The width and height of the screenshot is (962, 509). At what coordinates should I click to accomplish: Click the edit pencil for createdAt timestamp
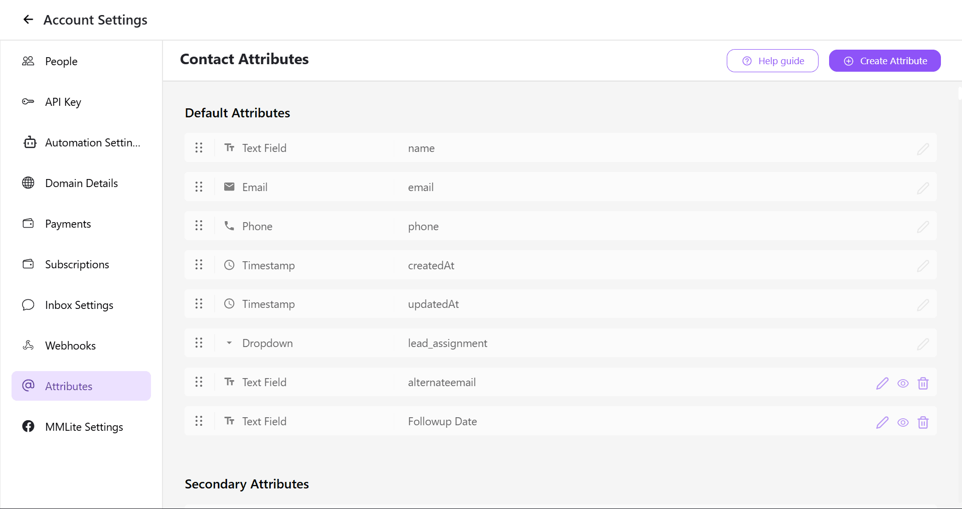point(923,266)
